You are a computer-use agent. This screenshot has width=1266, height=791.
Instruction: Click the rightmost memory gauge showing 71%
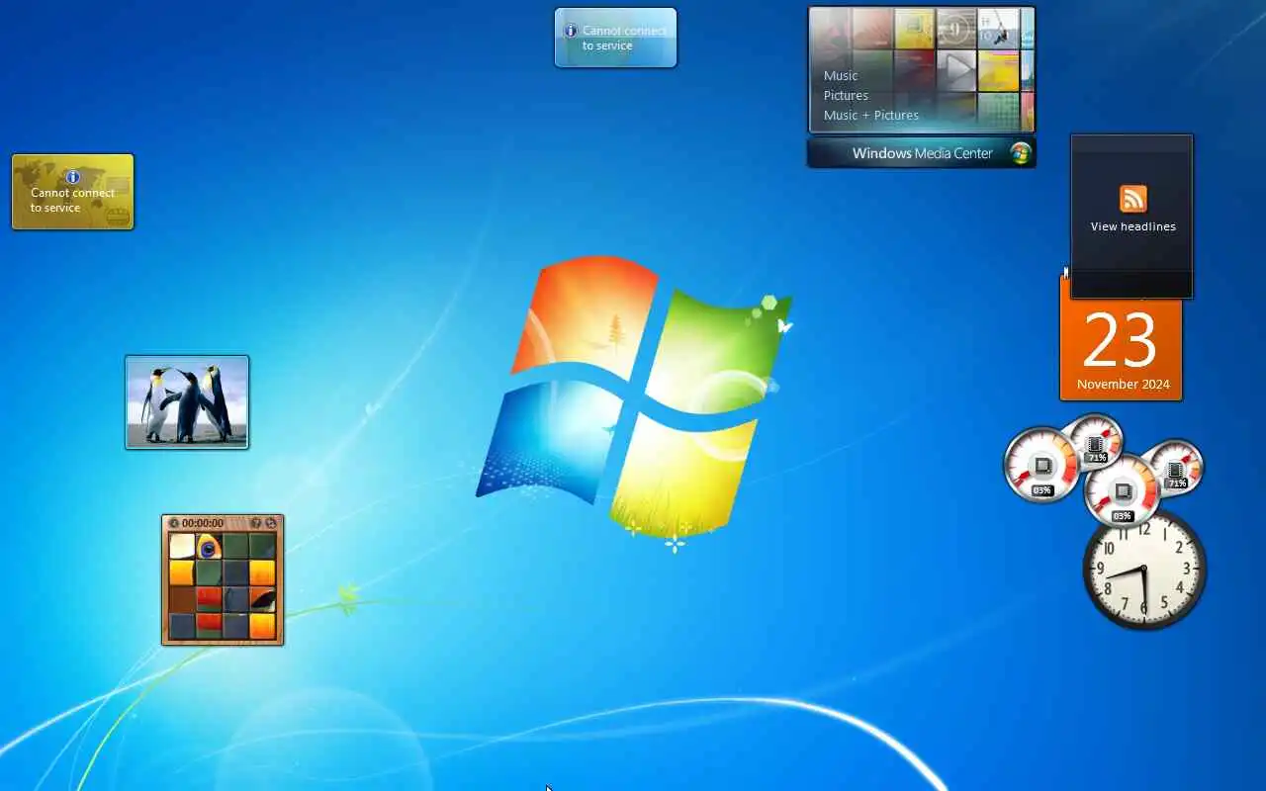point(1175,467)
